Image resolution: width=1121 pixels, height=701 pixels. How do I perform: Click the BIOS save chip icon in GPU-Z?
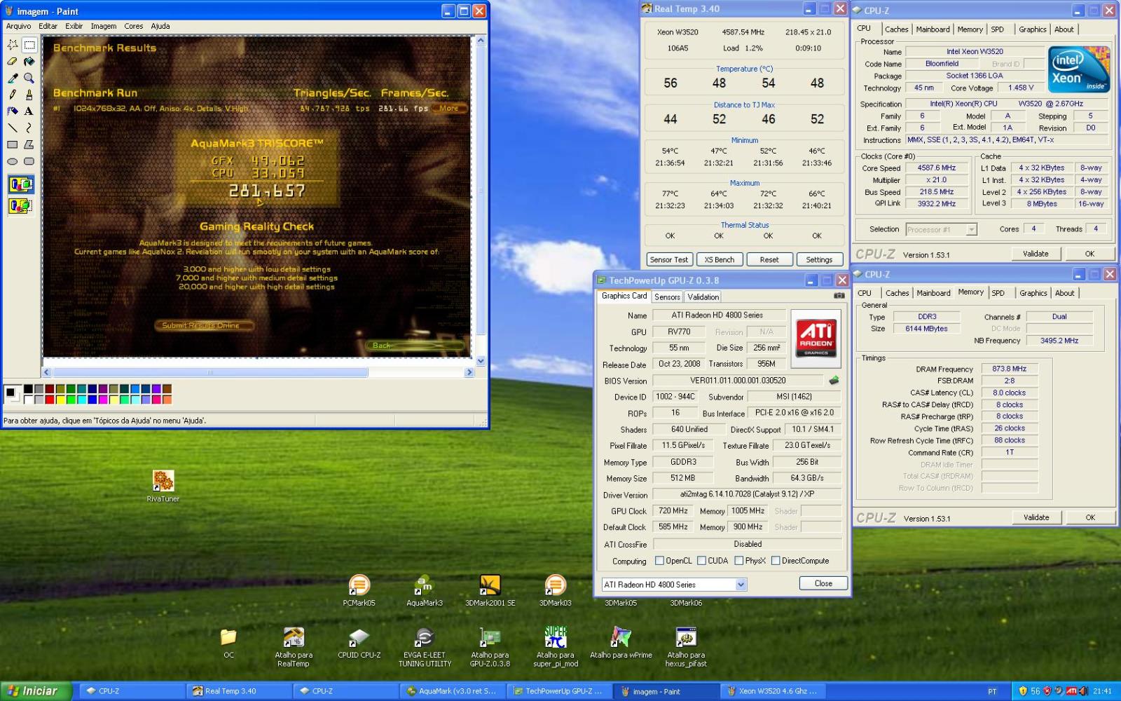tap(834, 381)
